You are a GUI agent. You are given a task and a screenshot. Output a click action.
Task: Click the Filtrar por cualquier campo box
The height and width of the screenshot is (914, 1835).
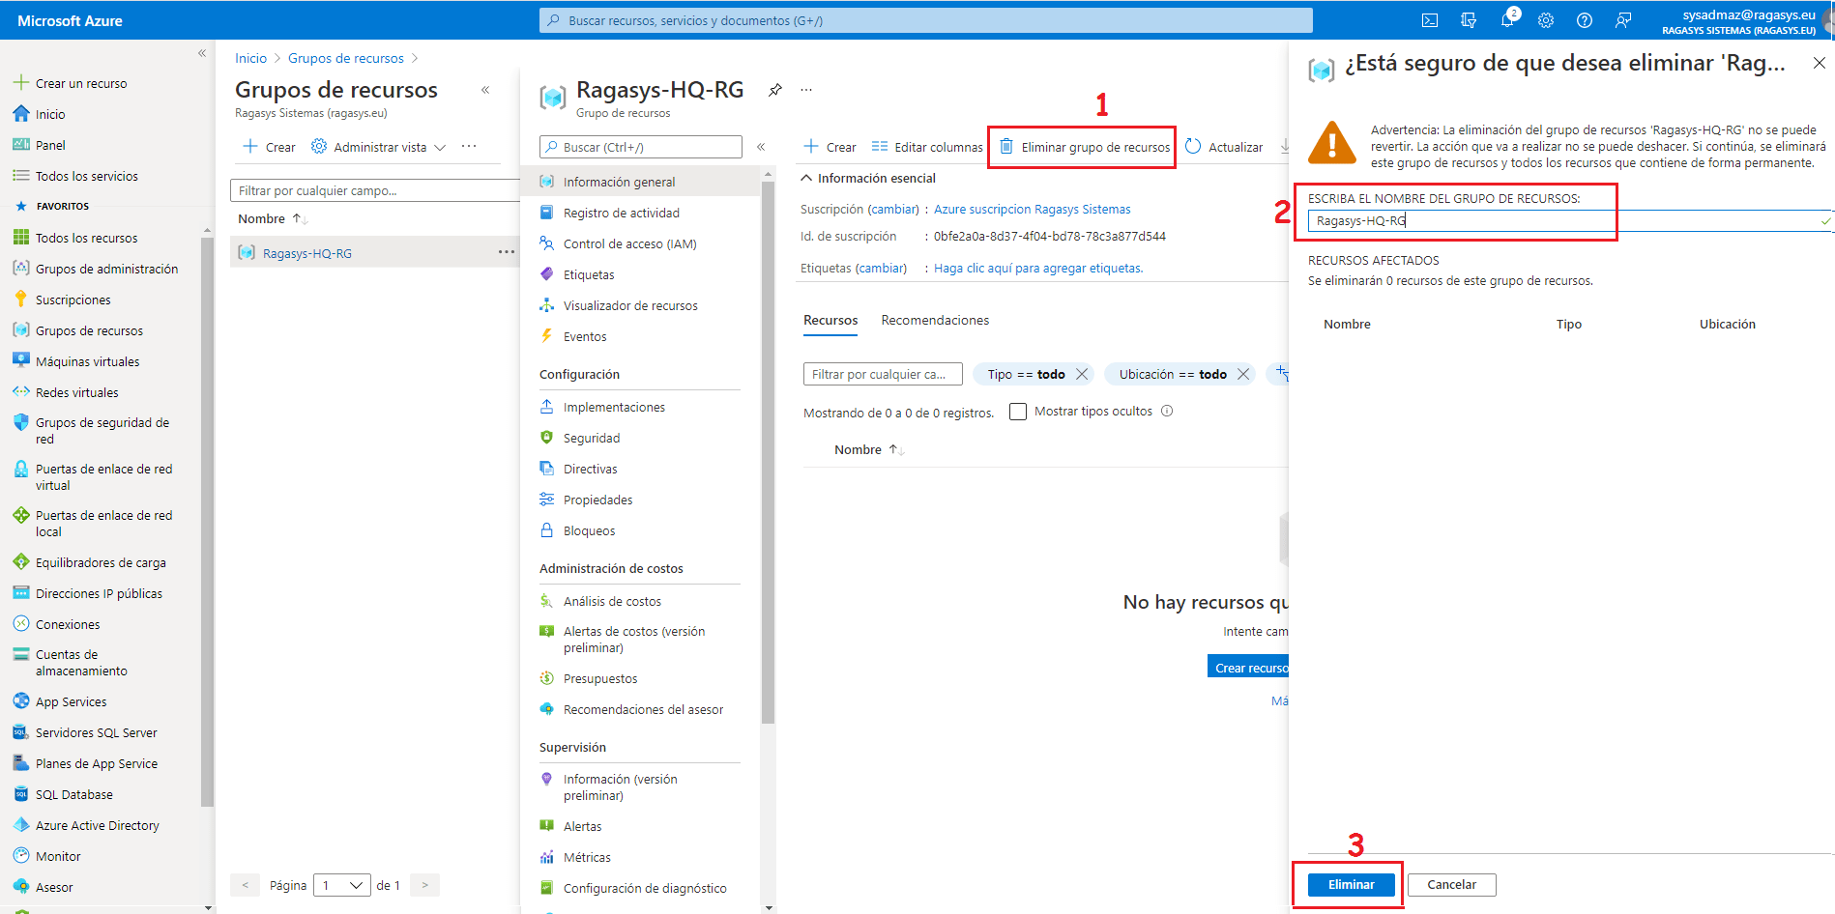(375, 191)
